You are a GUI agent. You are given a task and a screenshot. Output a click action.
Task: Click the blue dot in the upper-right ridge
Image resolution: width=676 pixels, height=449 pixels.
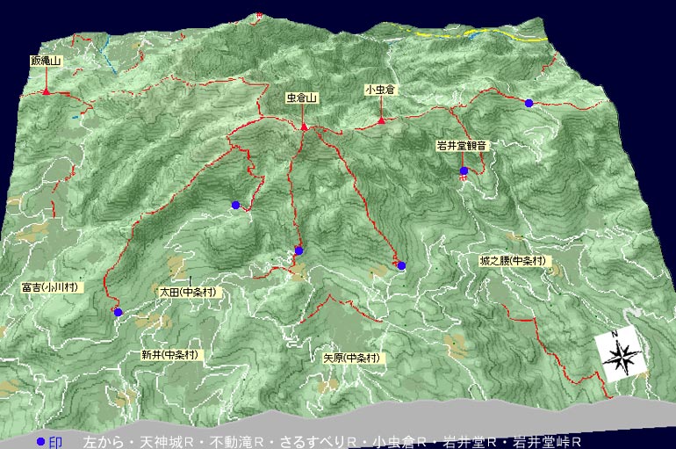[x=529, y=104]
